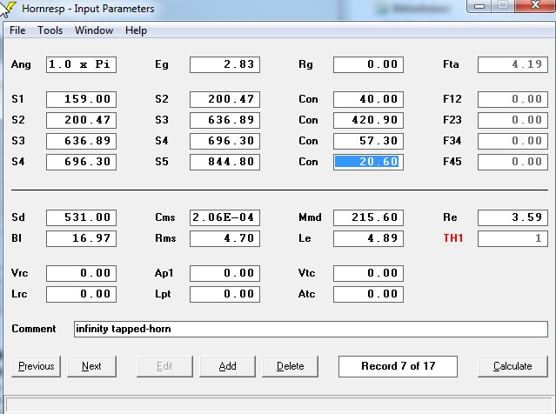Click the Add button
The width and height of the screenshot is (556, 414).
[x=227, y=366]
